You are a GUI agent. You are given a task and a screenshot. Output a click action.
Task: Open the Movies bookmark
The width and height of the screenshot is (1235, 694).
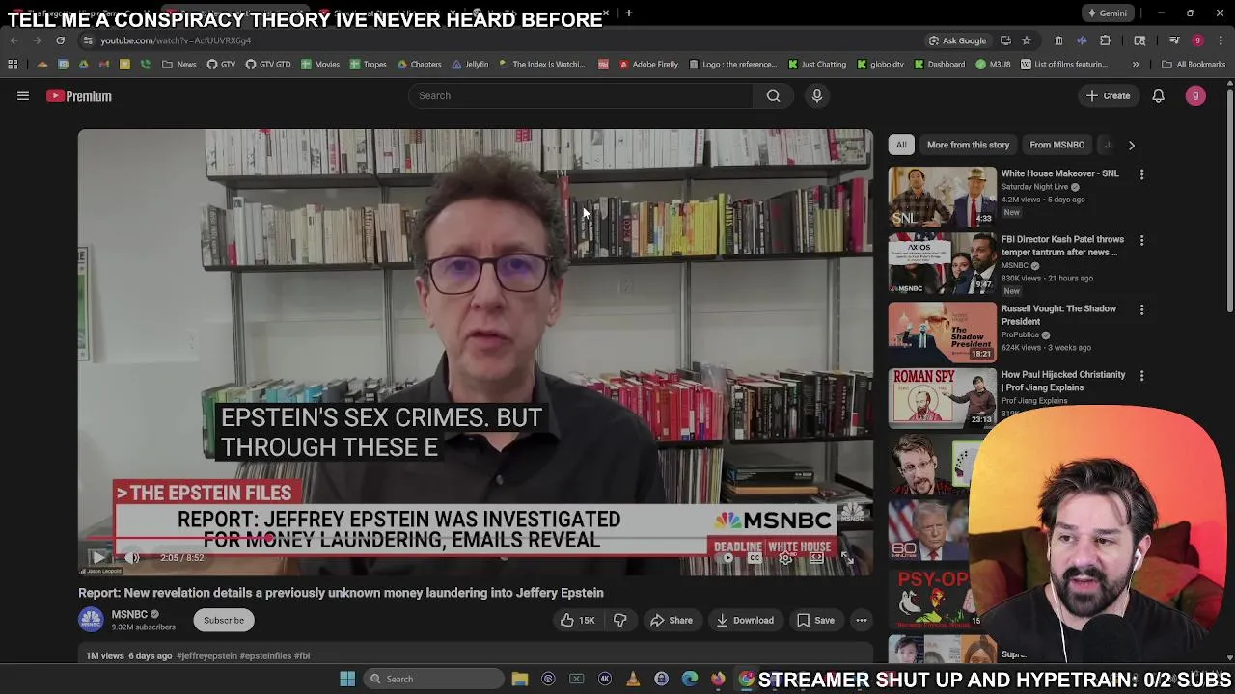[320, 65]
